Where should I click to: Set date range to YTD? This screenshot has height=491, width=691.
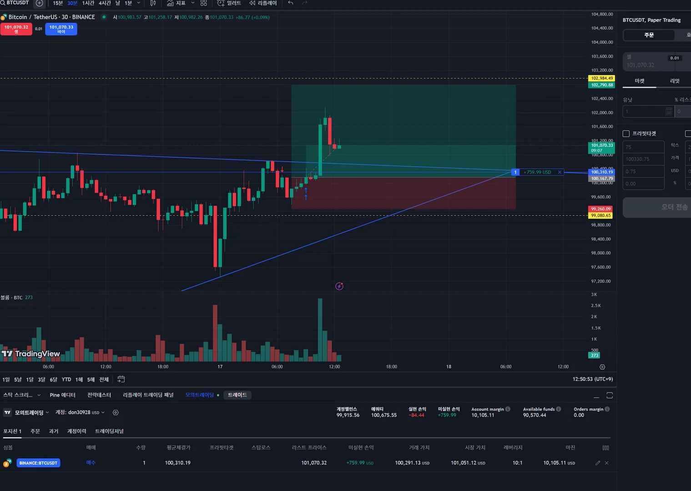click(x=66, y=380)
